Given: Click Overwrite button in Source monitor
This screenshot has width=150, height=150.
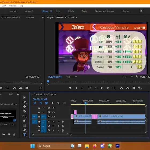Looking at the screenshot, I should (x=21, y=88).
